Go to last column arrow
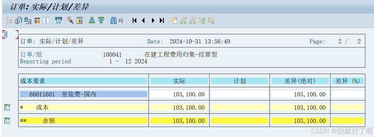374x137 pixels. [x=162, y=20]
